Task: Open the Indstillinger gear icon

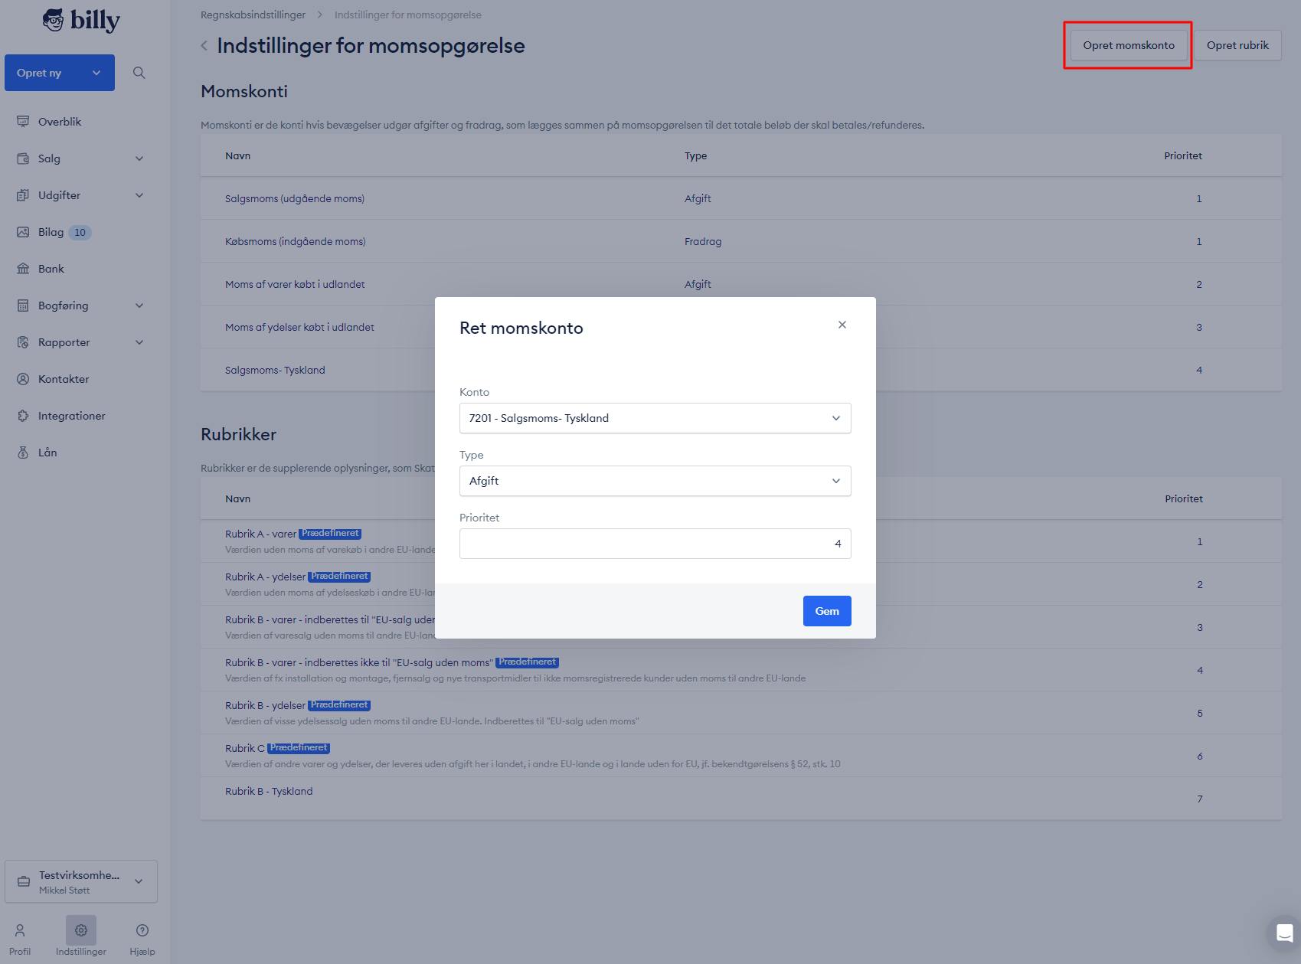Action: click(x=81, y=930)
